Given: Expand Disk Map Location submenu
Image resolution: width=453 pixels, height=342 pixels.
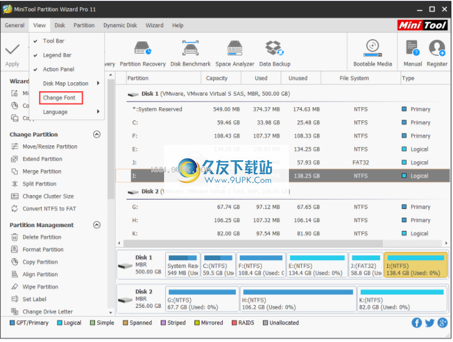Looking at the screenshot, I should pyautogui.click(x=67, y=83).
